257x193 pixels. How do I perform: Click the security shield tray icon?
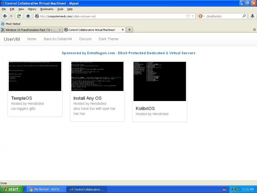[x=234, y=189]
